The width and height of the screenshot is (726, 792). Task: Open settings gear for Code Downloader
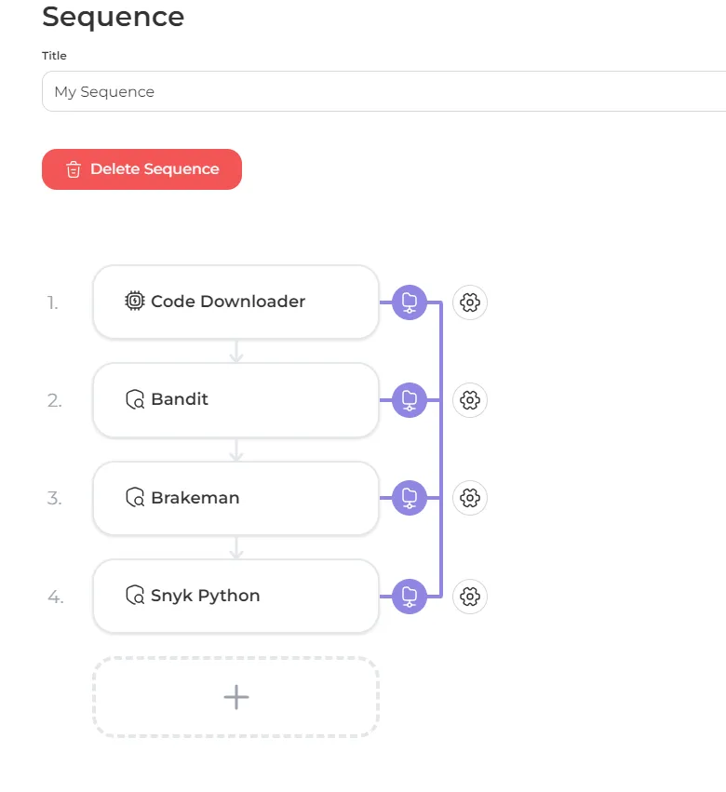[470, 302]
